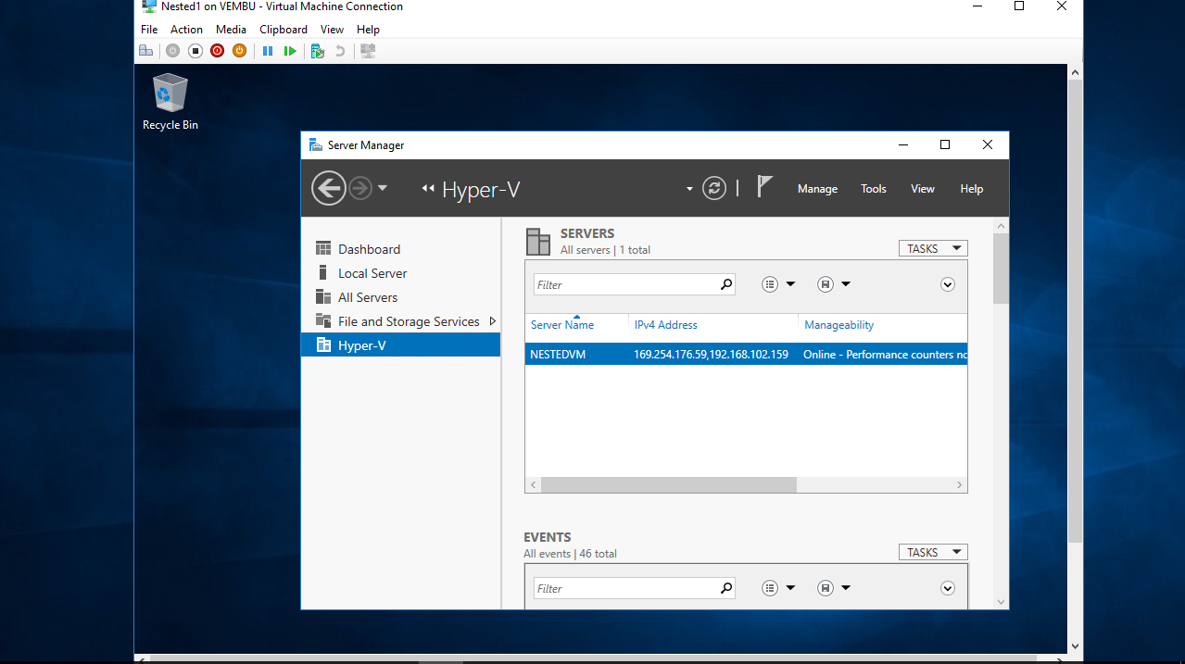Open Server Manager's View menu
The height and width of the screenshot is (664, 1185).
(923, 189)
